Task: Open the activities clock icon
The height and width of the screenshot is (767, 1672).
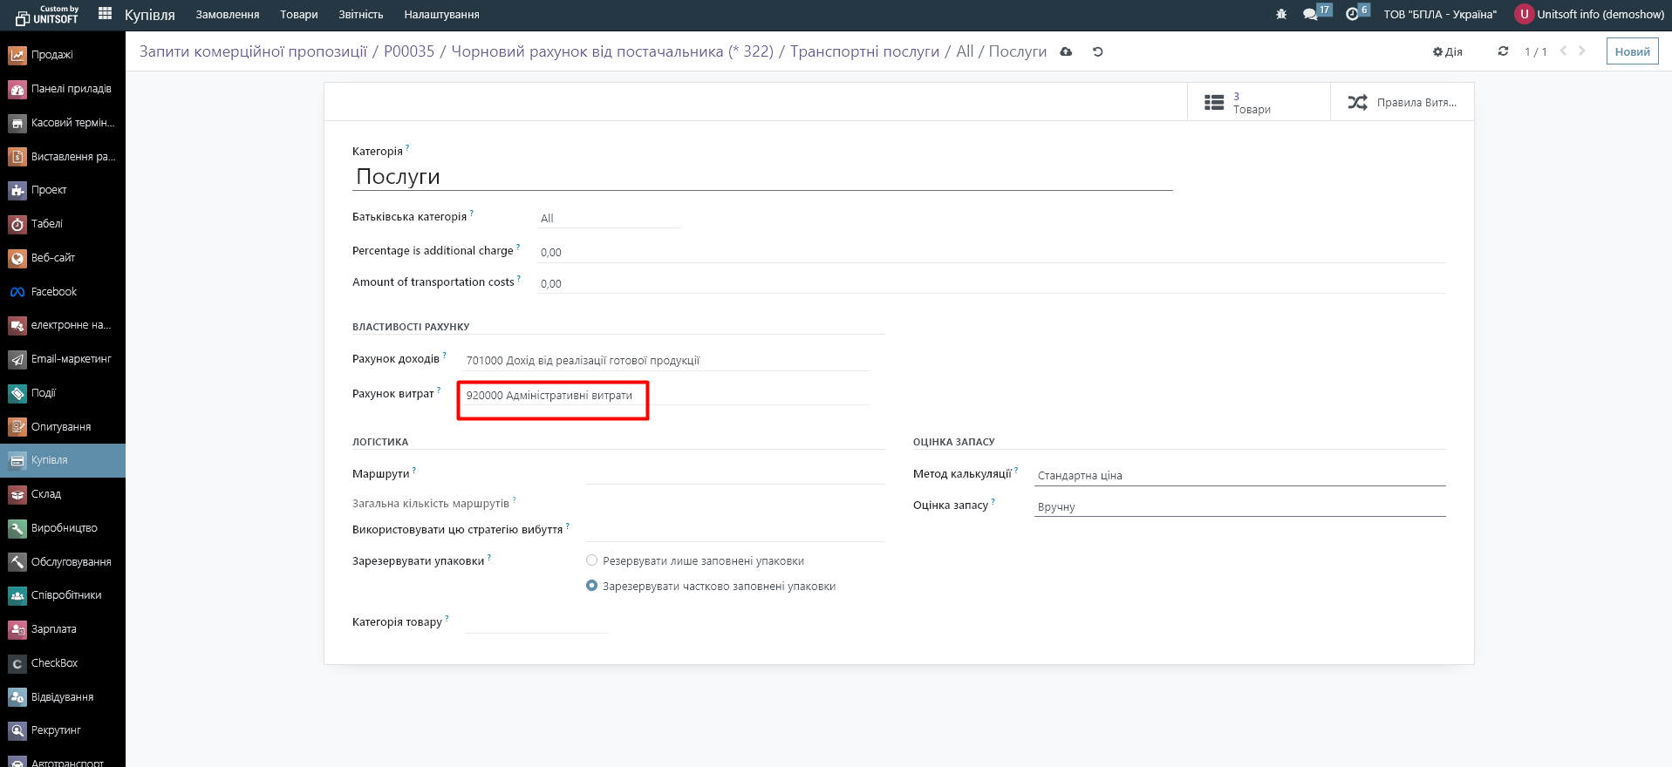Action: click(1352, 15)
